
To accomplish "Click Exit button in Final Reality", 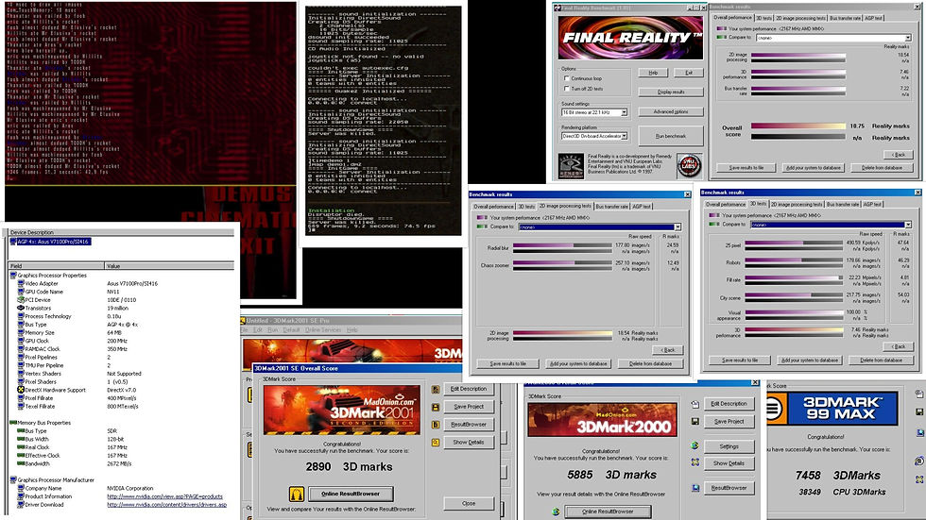I will (x=689, y=73).
